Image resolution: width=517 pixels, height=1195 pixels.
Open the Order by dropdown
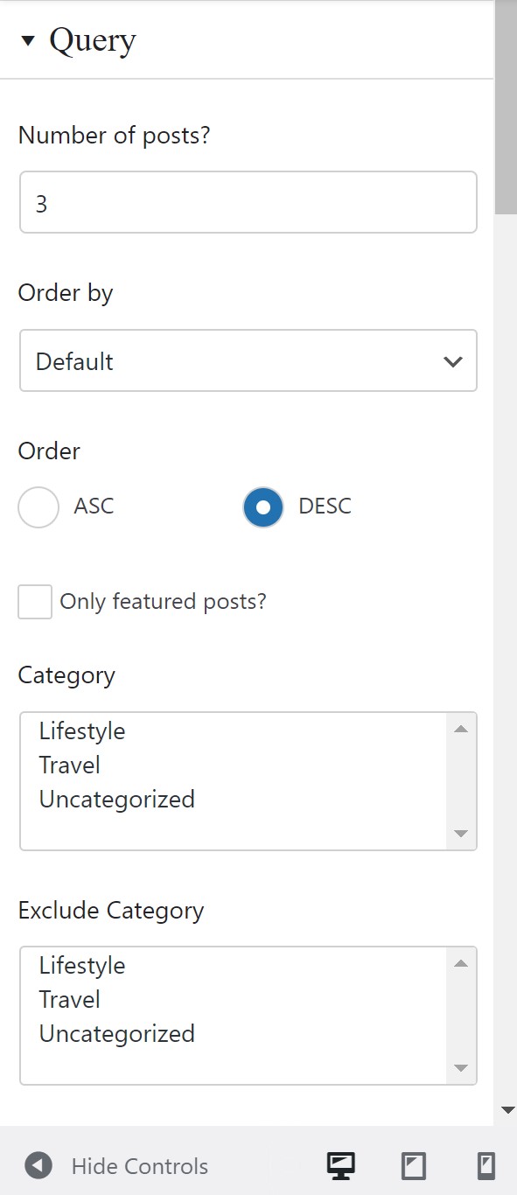248,360
